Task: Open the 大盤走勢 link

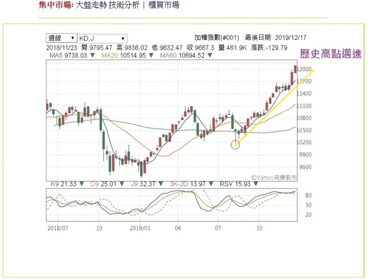Action: [x=91, y=5]
